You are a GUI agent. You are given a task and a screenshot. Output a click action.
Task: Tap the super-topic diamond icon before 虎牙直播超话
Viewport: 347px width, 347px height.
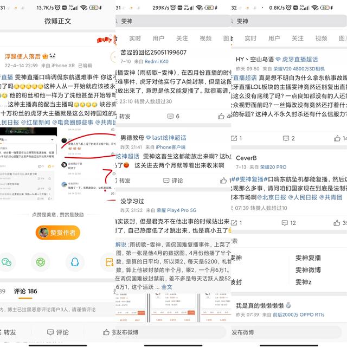click(278, 59)
